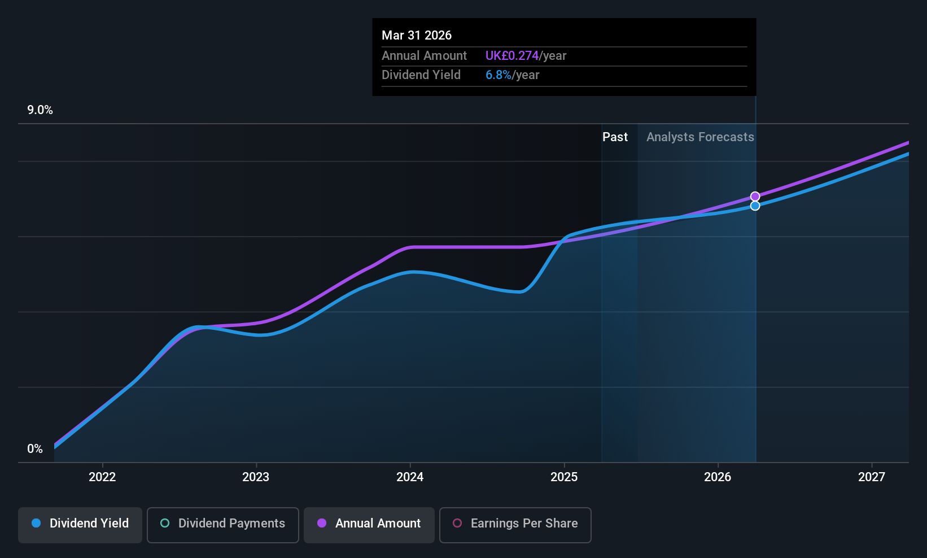
Task: Toggle the Annual Amount series
Action: 369,525
